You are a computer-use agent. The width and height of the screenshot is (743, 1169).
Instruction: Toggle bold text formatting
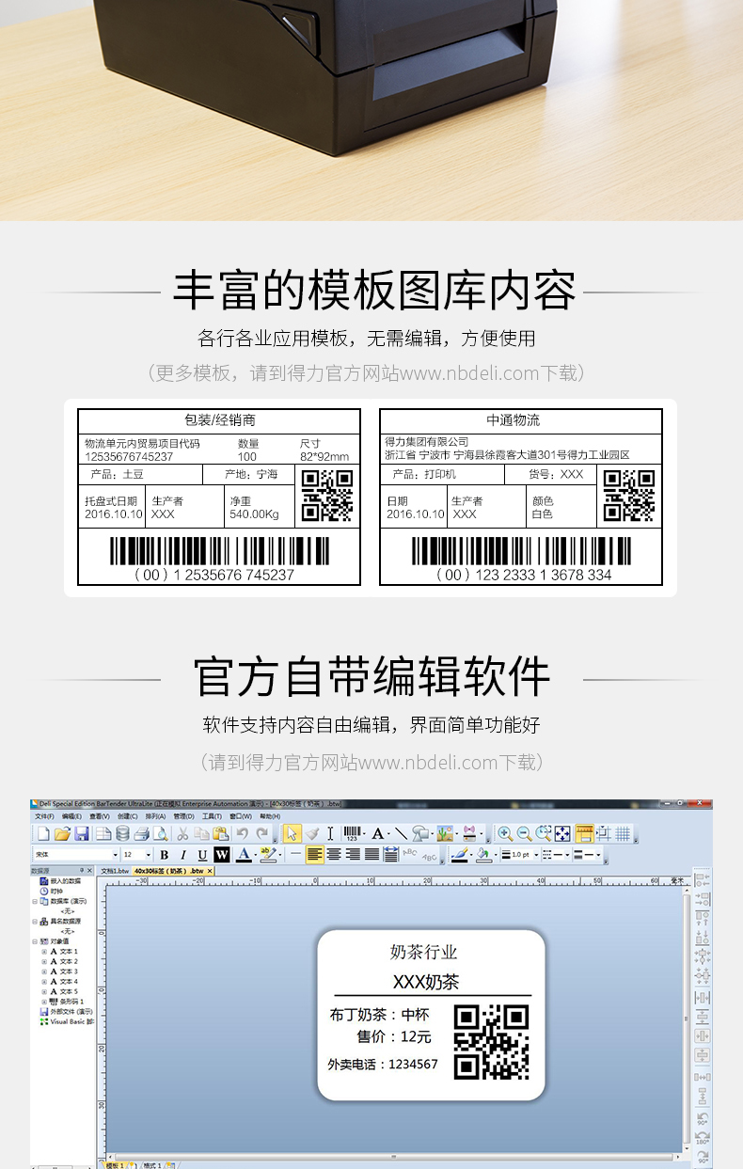click(x=165, y=855)
